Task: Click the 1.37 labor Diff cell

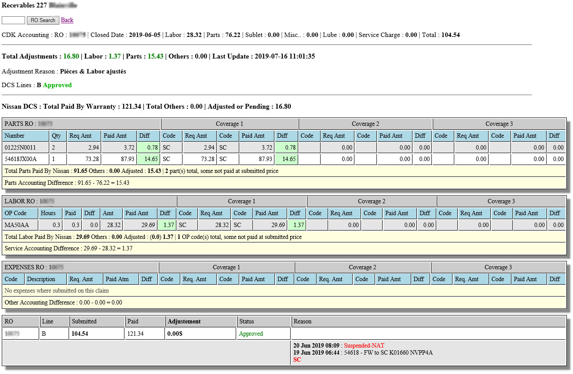Action: click(167, 225)
